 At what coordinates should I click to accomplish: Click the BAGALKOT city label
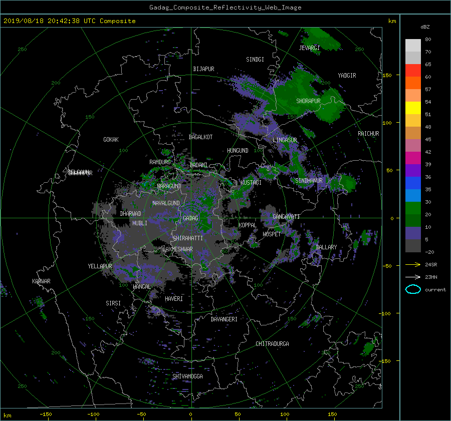pyautogui.click(x=200, y=137)
